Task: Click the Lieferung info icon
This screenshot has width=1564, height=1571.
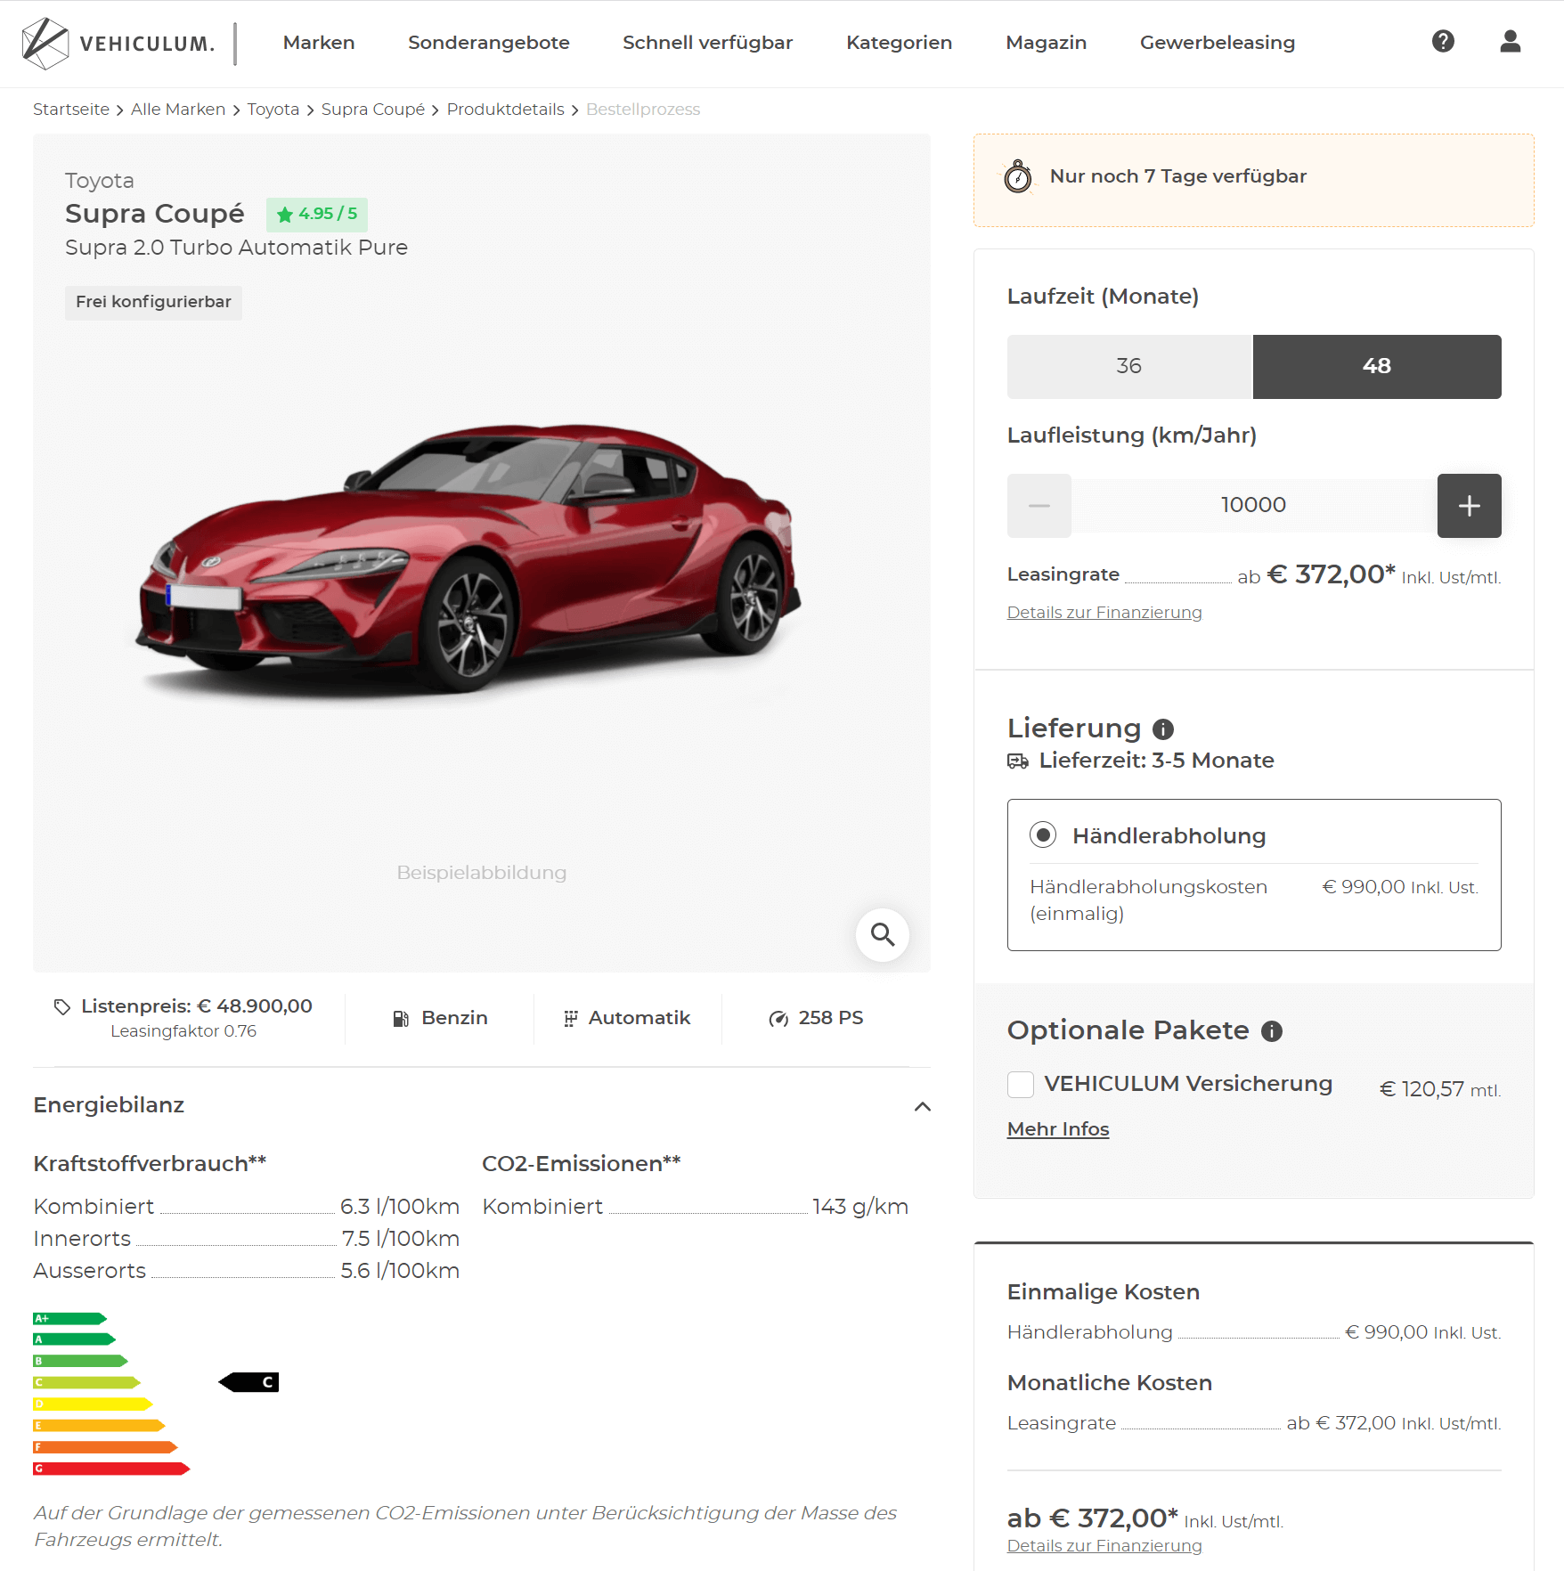Action: [x=1162, y=729]
